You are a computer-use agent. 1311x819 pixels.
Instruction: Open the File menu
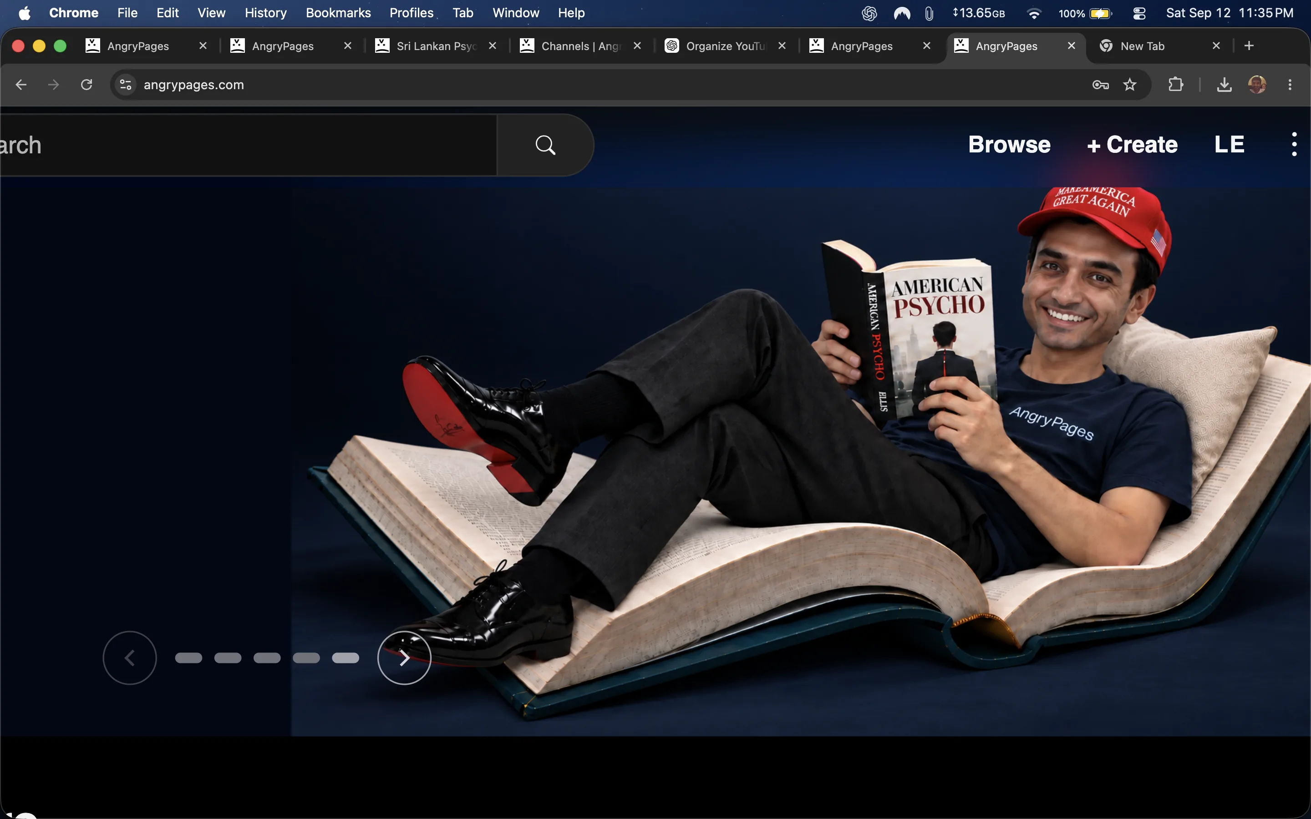point(127,13)
